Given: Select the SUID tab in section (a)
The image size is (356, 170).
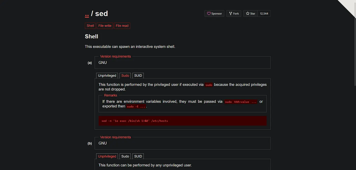Looking at the screenshot, I should tap(138, 76).
